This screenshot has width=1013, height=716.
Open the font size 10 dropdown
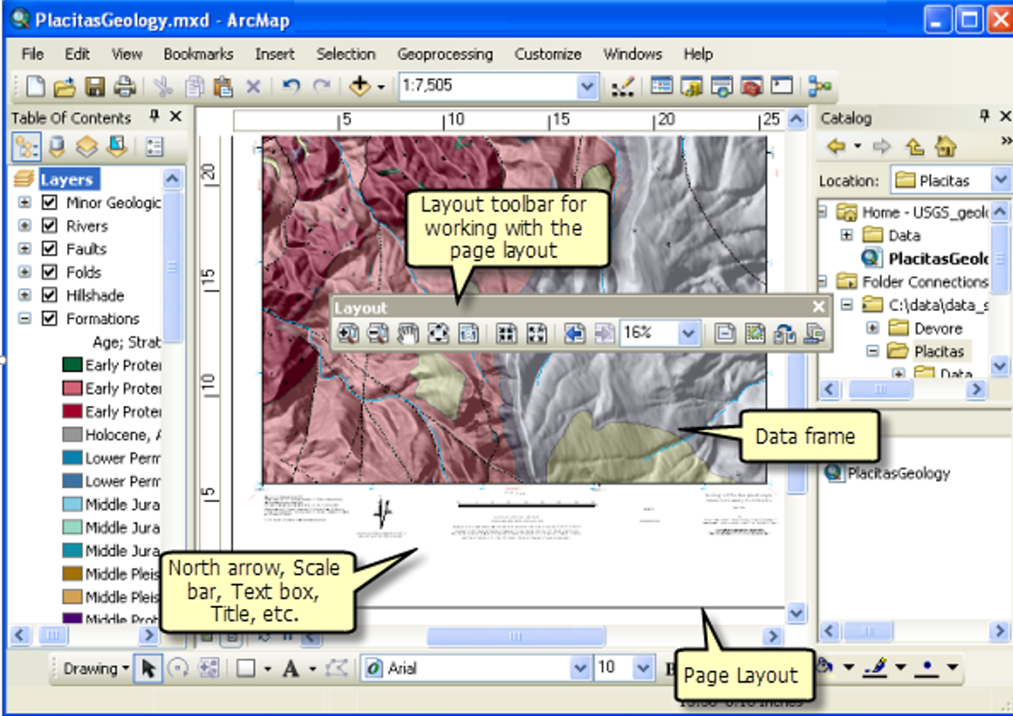[642, 668]
